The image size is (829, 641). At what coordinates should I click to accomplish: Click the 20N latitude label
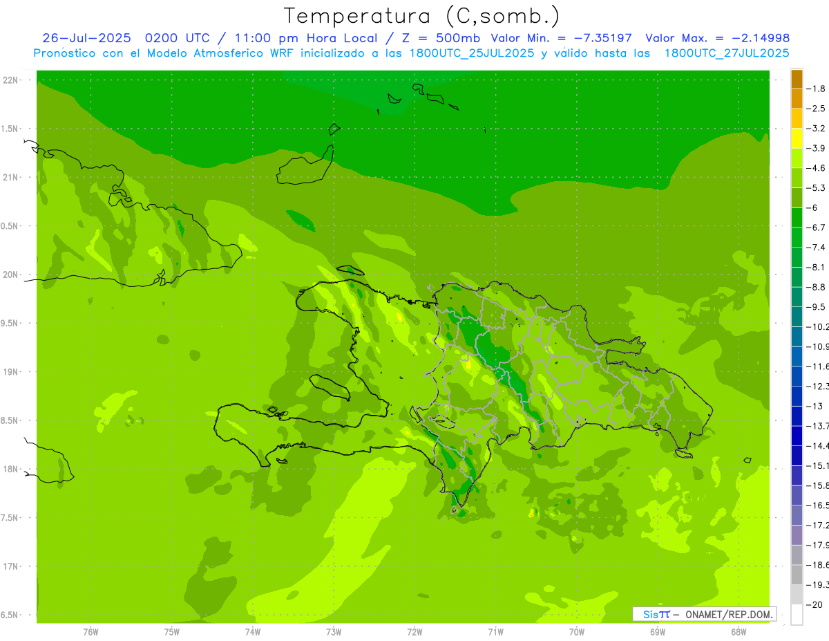tap(10, 275)
